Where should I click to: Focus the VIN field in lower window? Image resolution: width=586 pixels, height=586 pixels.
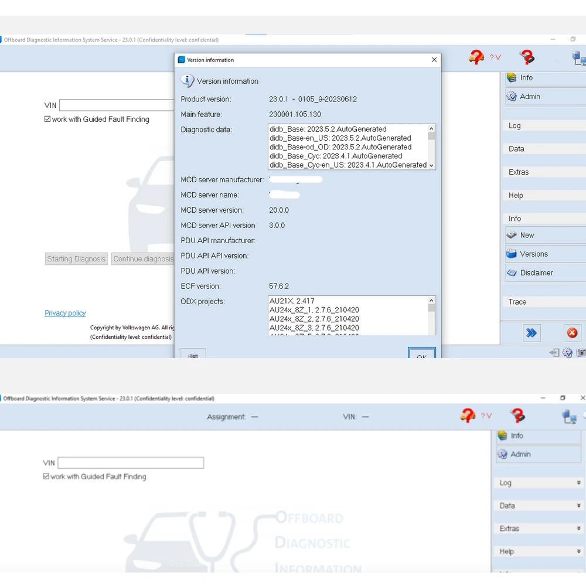131,463
